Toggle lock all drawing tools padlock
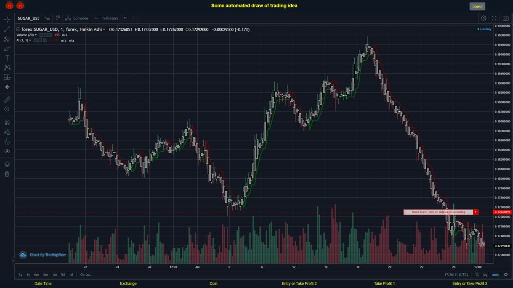Image resolution: width=513 pixels, height=288 pixels. [7, 141]
